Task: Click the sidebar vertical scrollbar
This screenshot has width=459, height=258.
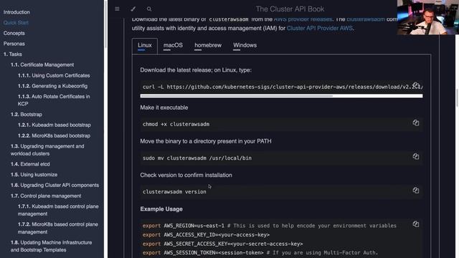Action: tap(105, 24)
